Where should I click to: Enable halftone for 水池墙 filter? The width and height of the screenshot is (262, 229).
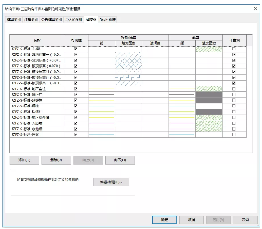pyautogui.click(x=234, y=129)
